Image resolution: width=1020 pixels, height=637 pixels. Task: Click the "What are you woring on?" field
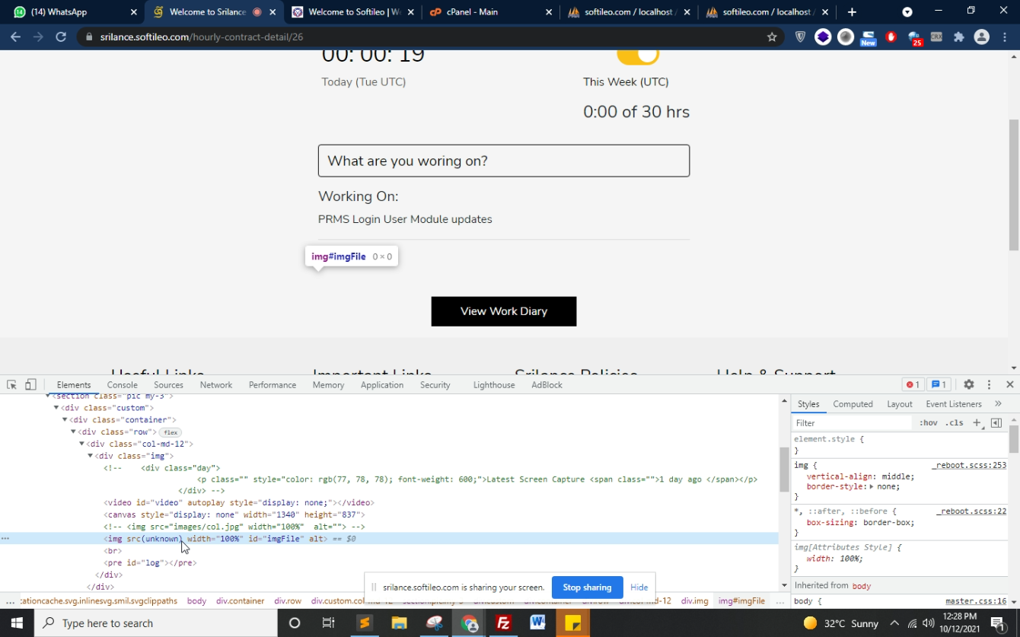pyautogui.click(x=503, y=161)
